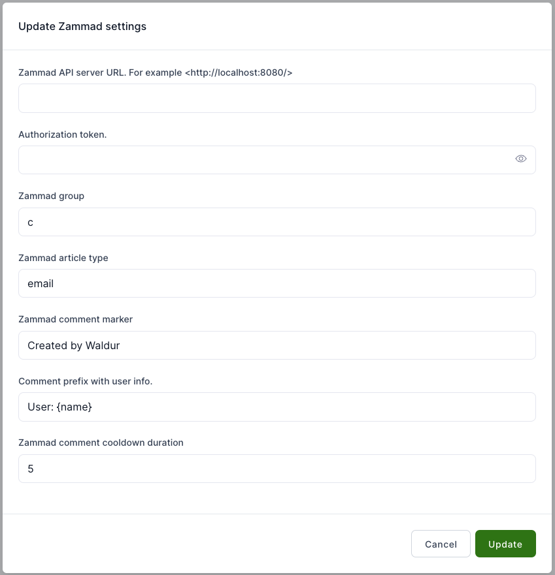Select the cooldown duration field showing 5
This screenshot has height=575, width=555.
point(277,469)
